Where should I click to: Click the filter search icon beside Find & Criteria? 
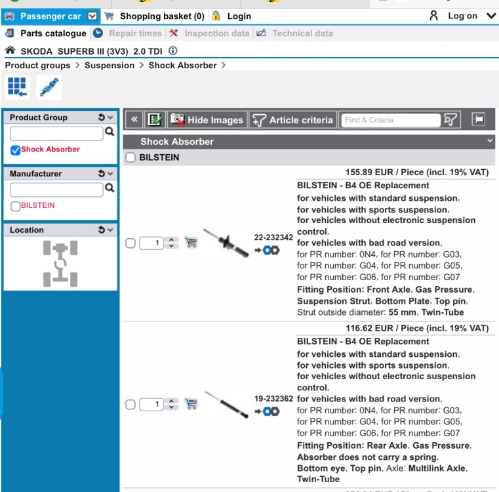[x=450, y=120]
